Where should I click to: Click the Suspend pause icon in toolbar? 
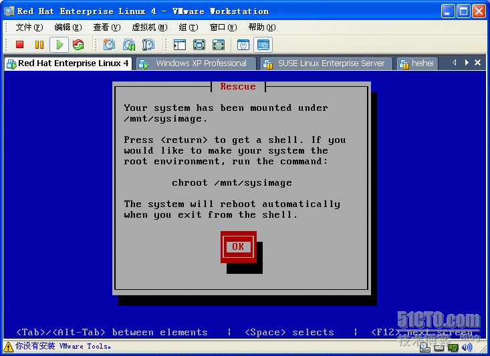(39, 45)
